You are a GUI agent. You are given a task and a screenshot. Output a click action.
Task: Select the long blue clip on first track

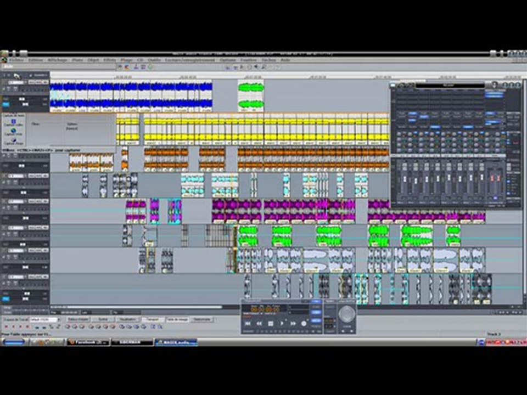[x=131, y=95]
